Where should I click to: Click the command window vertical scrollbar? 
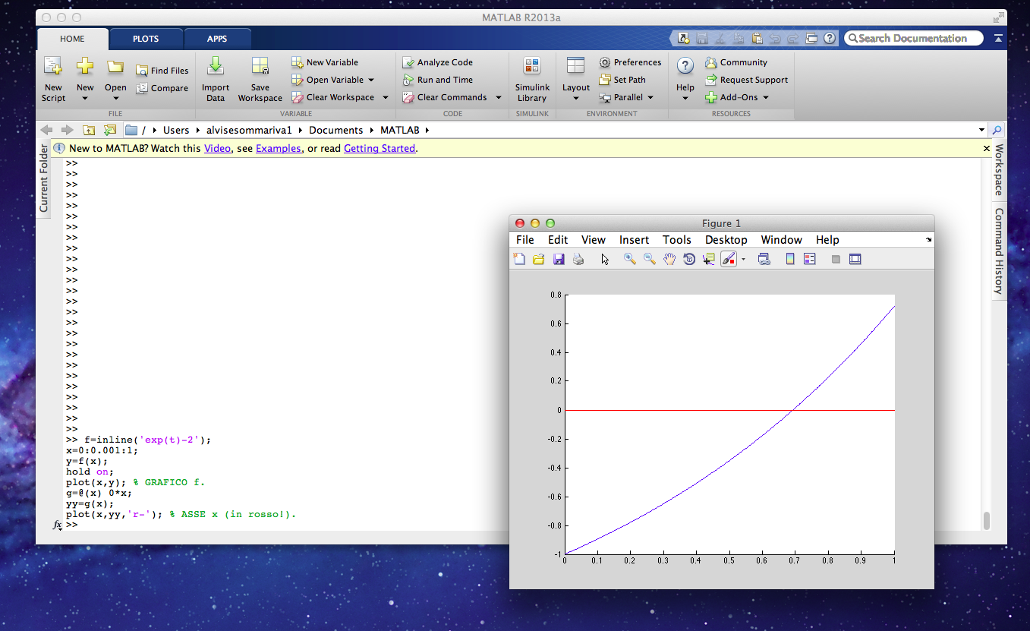987,521
